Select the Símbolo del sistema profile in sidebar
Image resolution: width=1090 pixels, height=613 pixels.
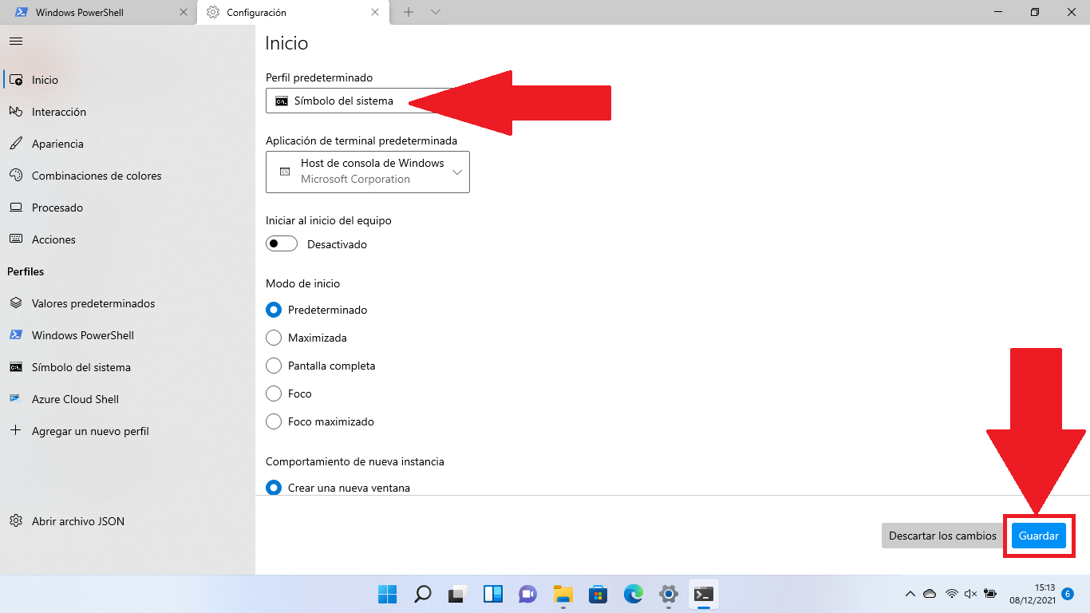[128, 367]
